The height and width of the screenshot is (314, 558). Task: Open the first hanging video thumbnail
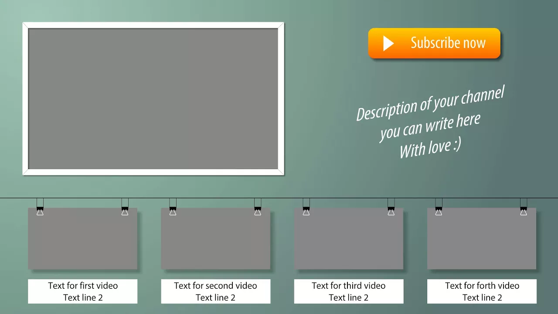(x=82, y=238)
